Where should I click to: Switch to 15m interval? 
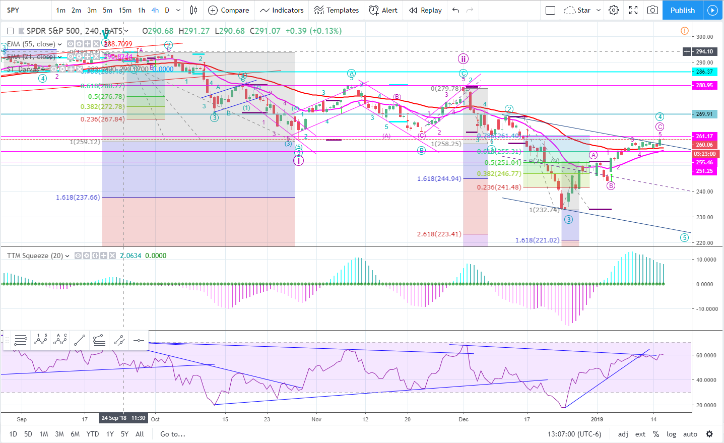pos(125,10)
